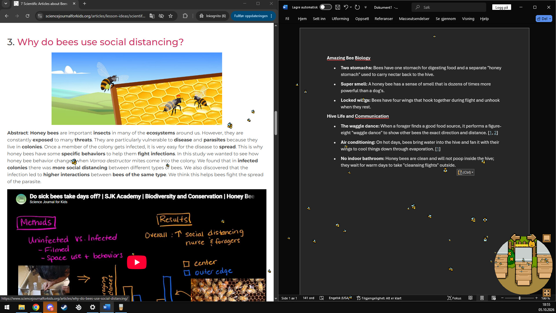This screenshot has height=313, width=556.
Task: Switch to the Sett inn ribbon tab
Action: pos(319,19)
